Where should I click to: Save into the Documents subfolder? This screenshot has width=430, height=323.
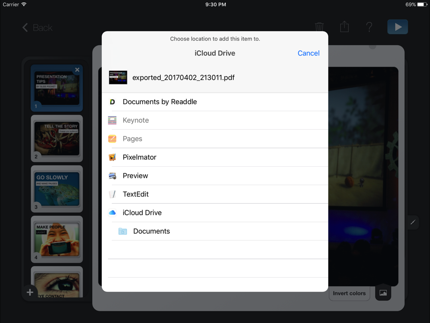pyautogui.click(x=215, y=231)
